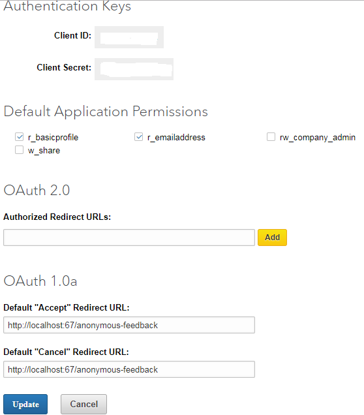Click the Authorized Redirect URLs text field
Image resolution: width=364 pixels, height=415 pixels.
point(129,238)
